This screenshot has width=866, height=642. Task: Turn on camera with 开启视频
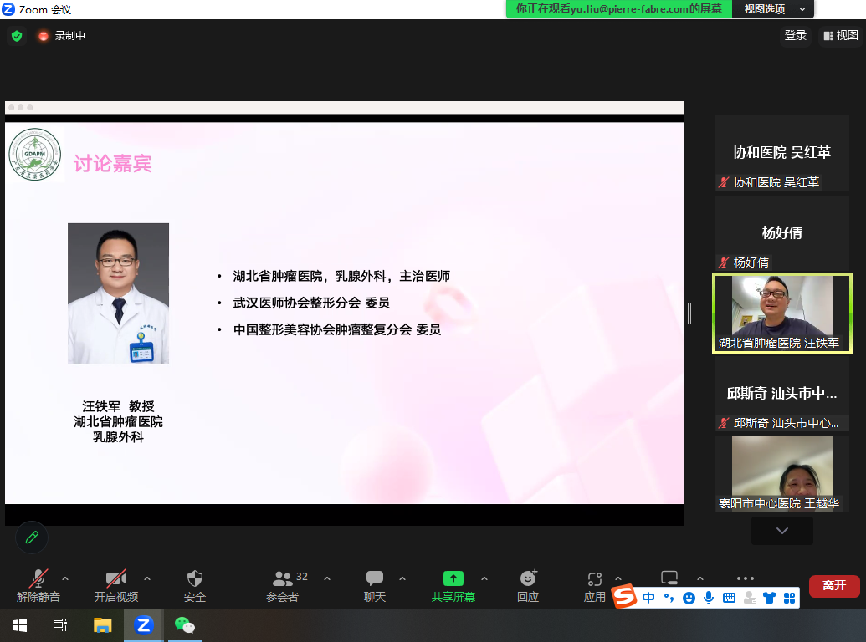pyautogui.click(x=115, y=585)
